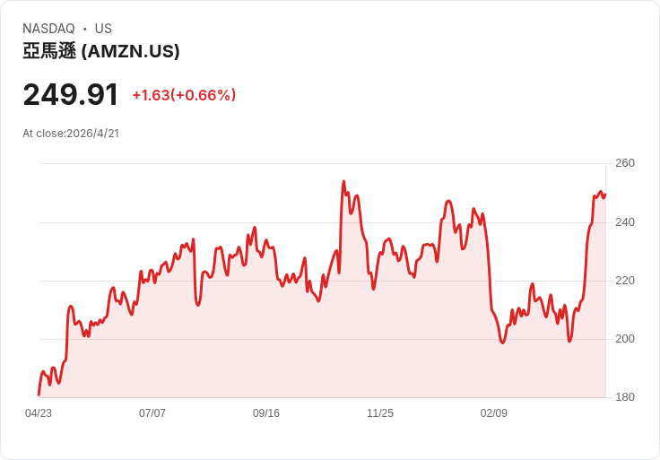Click the AMZN.US stock title

[101, 51]
